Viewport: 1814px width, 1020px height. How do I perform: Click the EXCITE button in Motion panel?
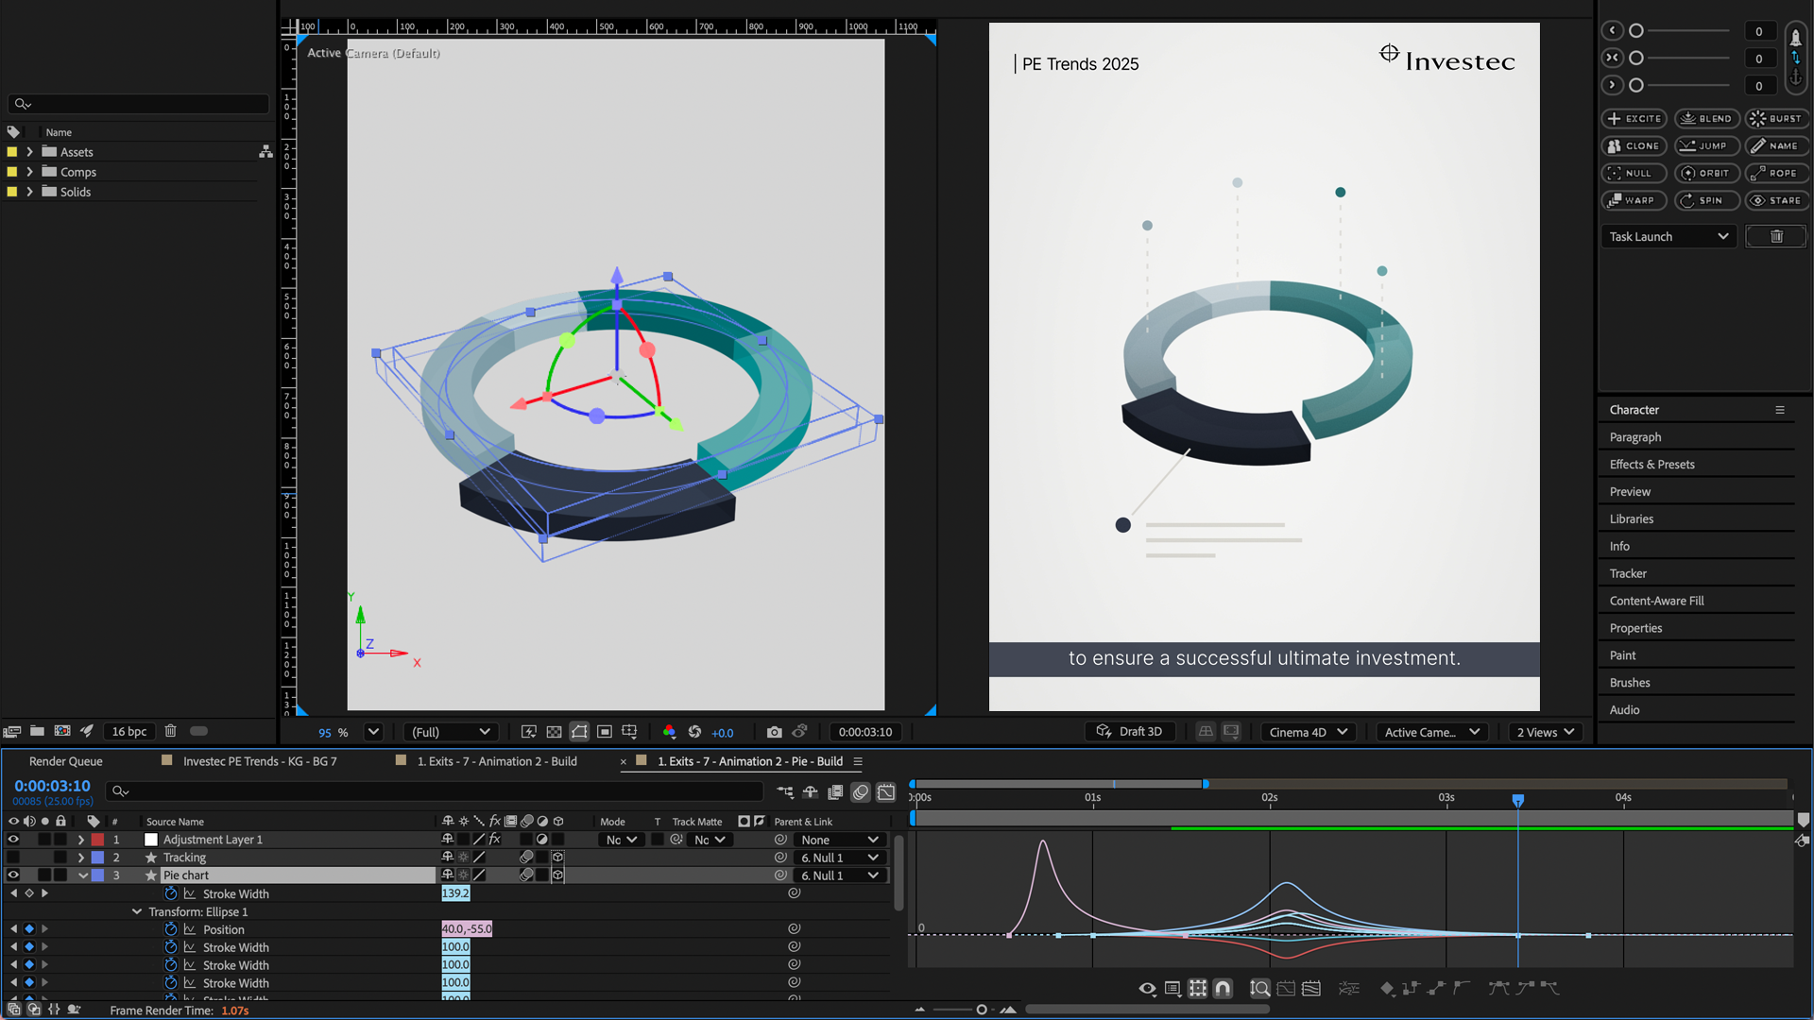click(x=1634, y=119)
